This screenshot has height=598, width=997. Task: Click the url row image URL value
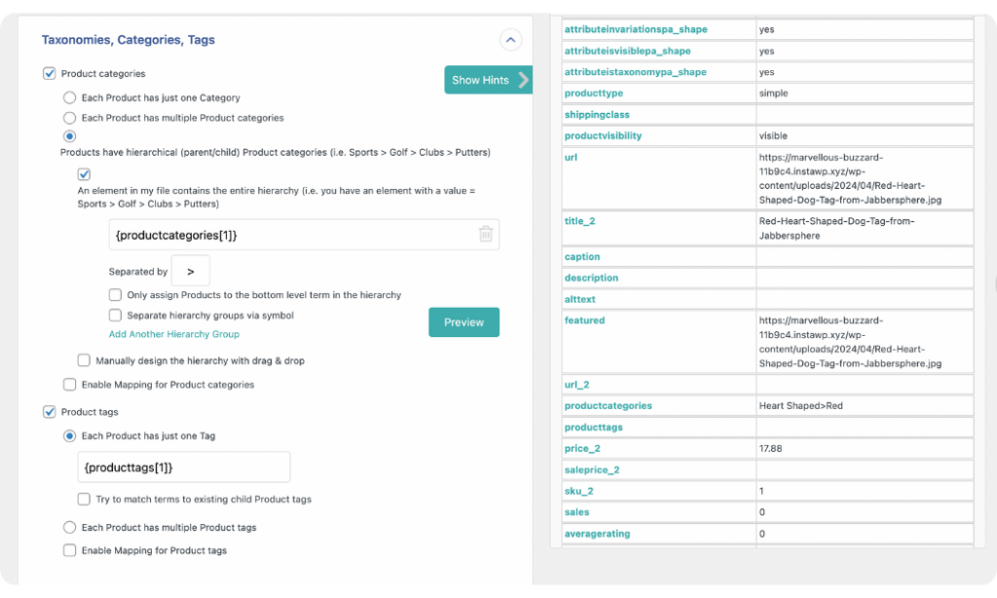(x=850, y=178)
